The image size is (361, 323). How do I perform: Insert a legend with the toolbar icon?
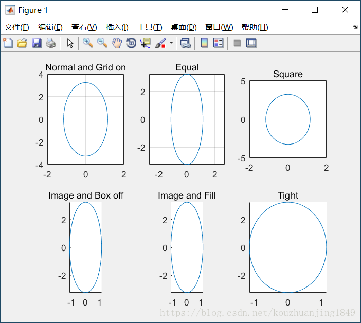(218, 43)
